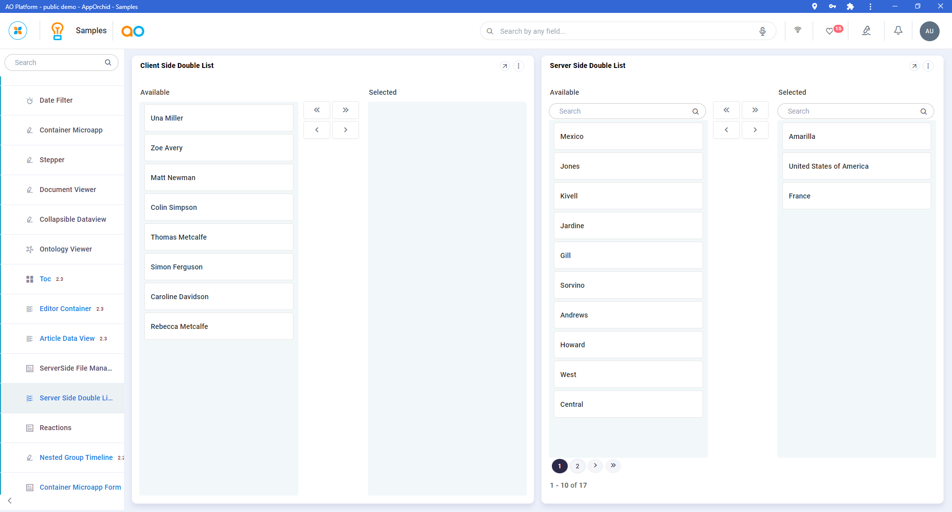The image size is (952, 512).
Task: Open the app launcher grid icon
Action: coord(18,31)
